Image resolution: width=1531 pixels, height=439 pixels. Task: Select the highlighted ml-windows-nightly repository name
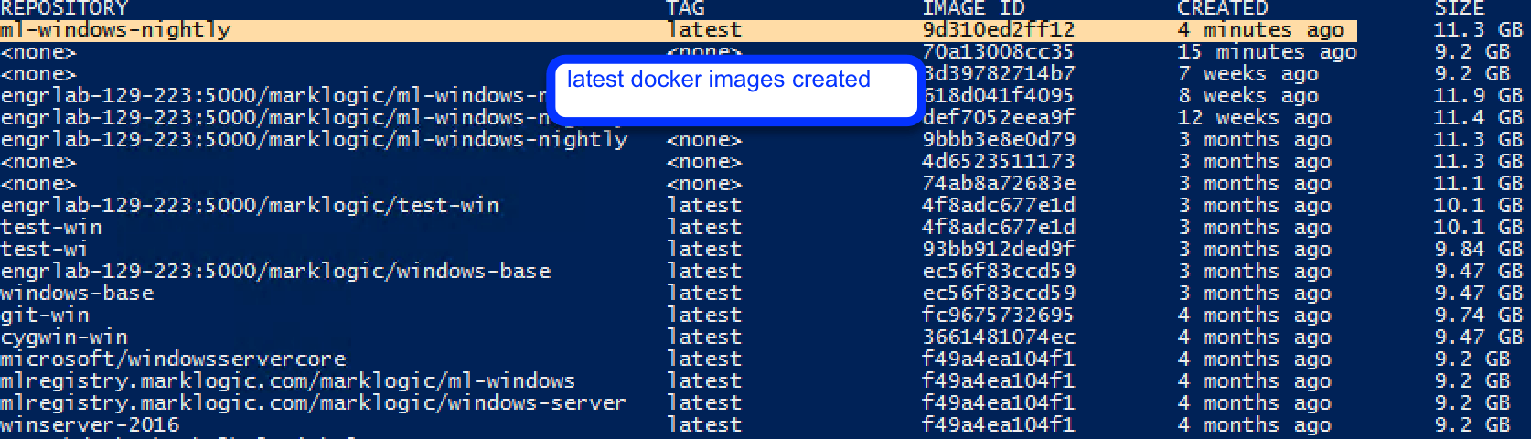pyautogui.click(x=115, y=30)
